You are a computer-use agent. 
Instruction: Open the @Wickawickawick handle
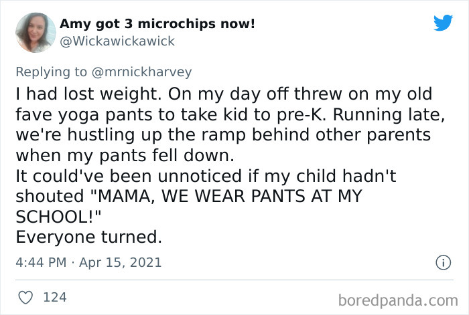coord(117,41)
